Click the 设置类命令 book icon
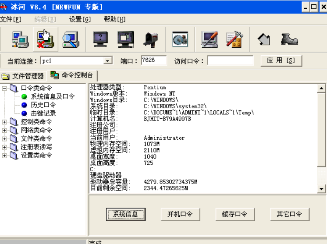This screenshot has width=327, height=244. click(x=14, y=156)
